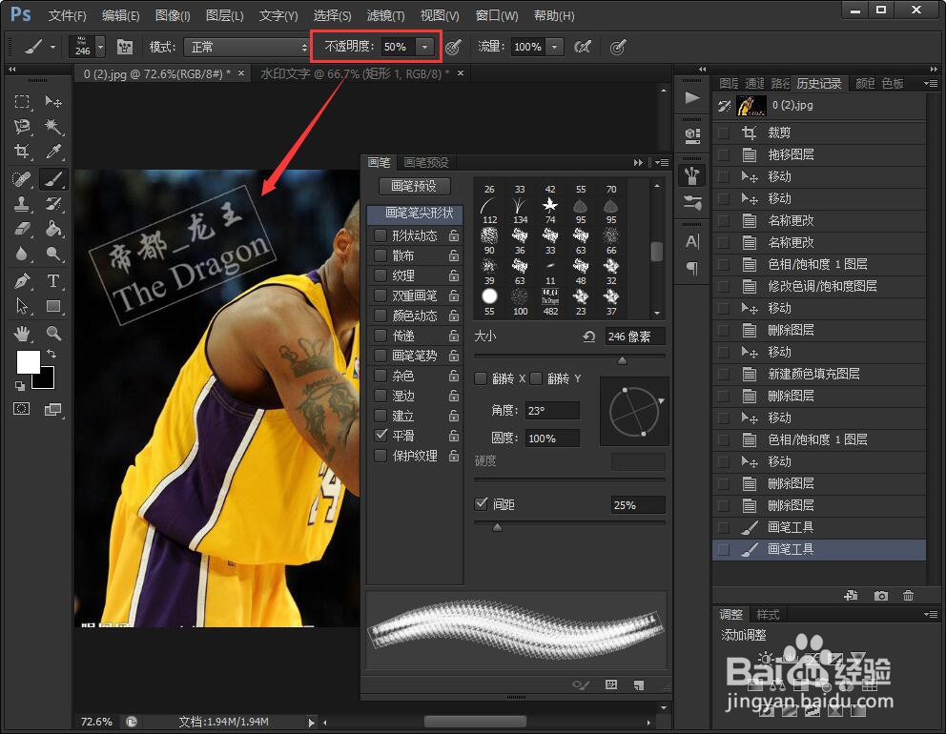Switch to the 样式 panel tab
The image size is (946, 734).
pyautogui.click(x=768, y=614)
